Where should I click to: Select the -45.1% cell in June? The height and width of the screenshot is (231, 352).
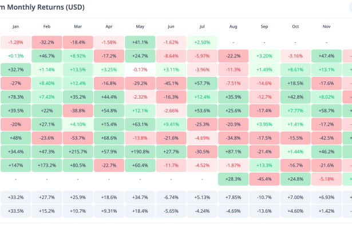(x=171, y=83)
